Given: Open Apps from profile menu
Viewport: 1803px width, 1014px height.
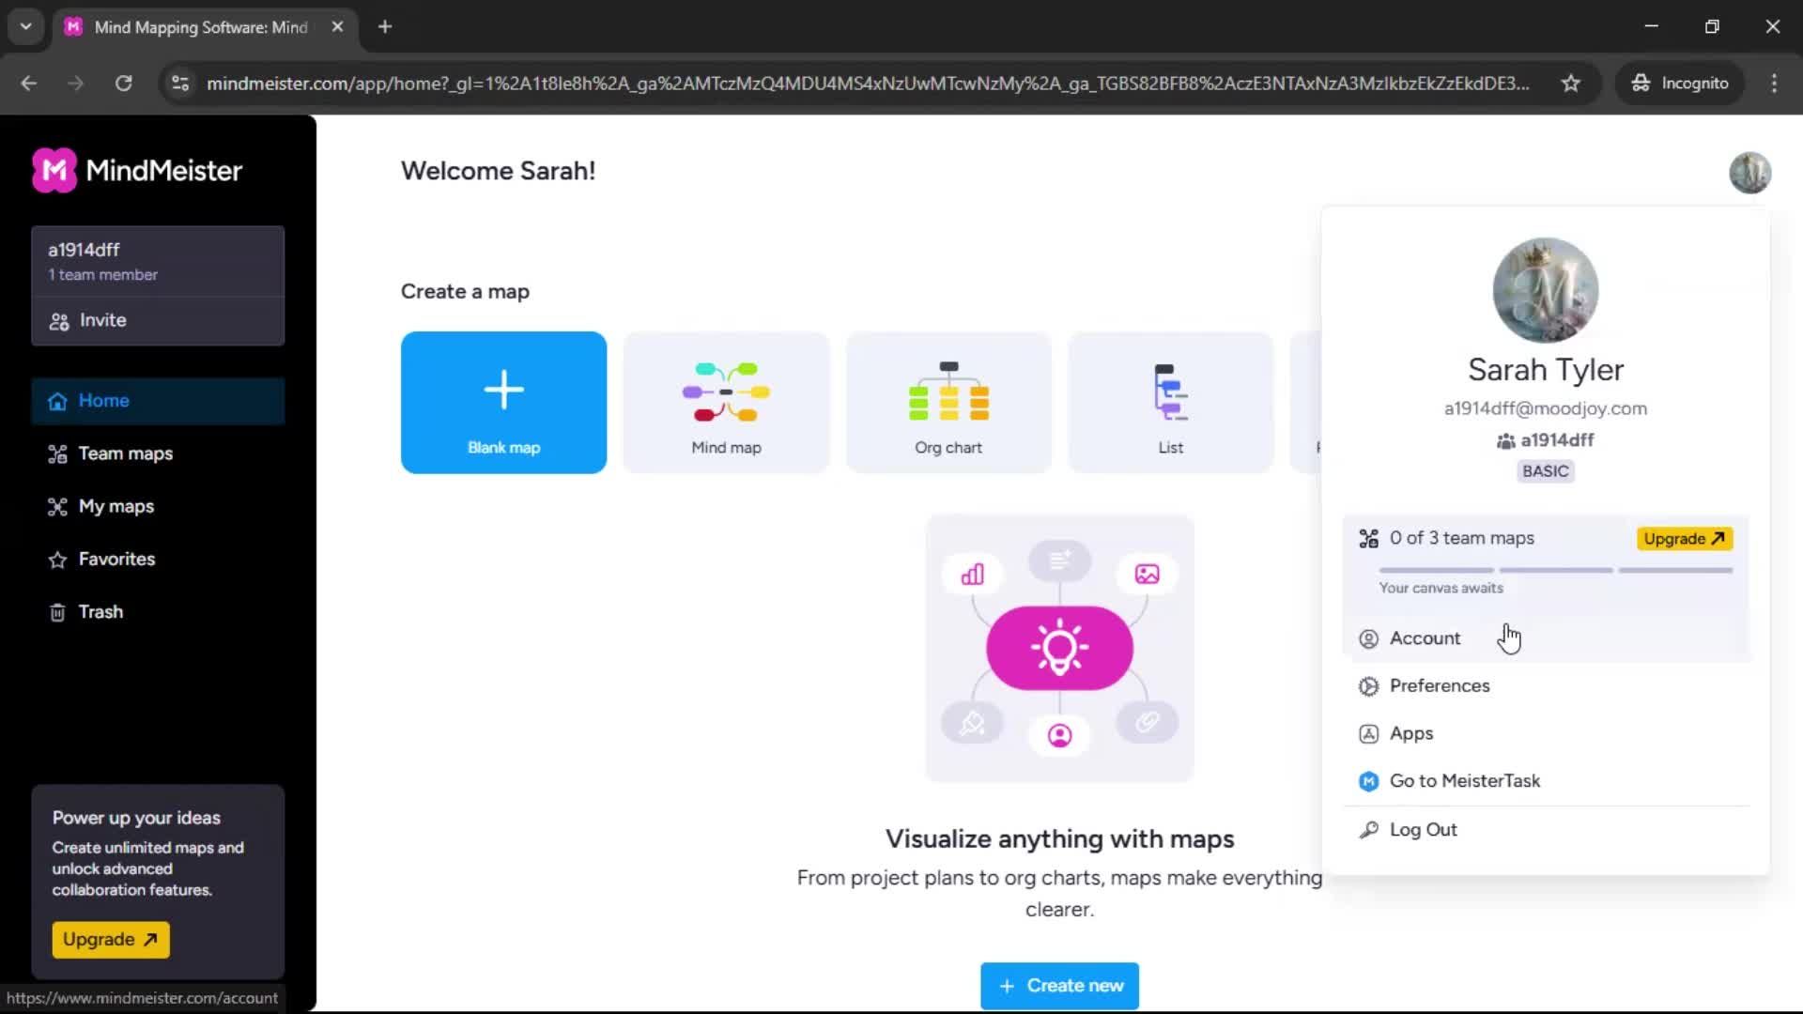Looking at the screenshot, I should coord(1547,733).
